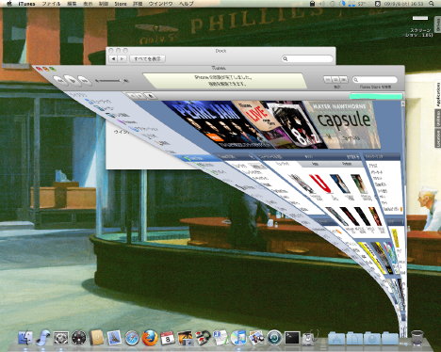Open the Trash in the Dock

coord(417,338)
